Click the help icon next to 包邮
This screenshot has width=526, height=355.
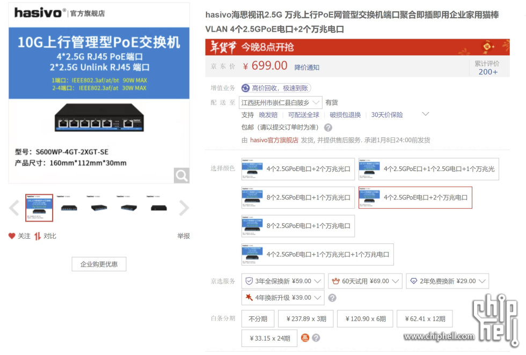pos(328,128)
